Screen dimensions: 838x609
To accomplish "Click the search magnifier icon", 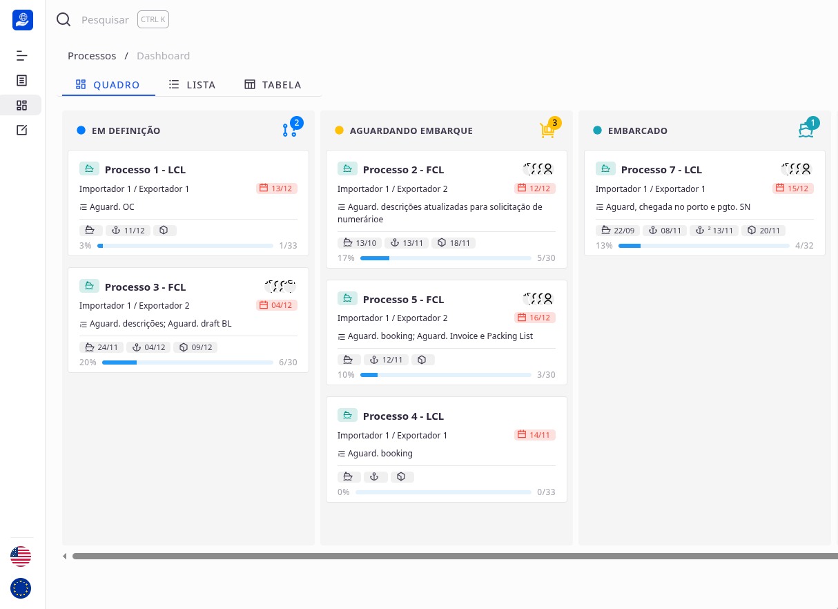I will pos(64,19).
